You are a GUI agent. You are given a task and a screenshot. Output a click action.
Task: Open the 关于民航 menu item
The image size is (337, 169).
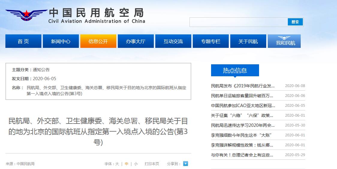coord(248,41)
